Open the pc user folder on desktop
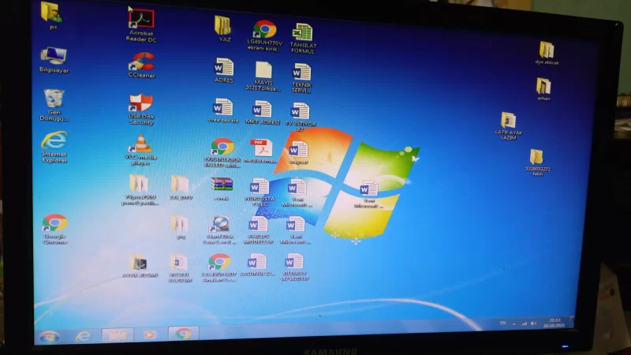Screen dimensions: 631x355 (x=51, y=15)
